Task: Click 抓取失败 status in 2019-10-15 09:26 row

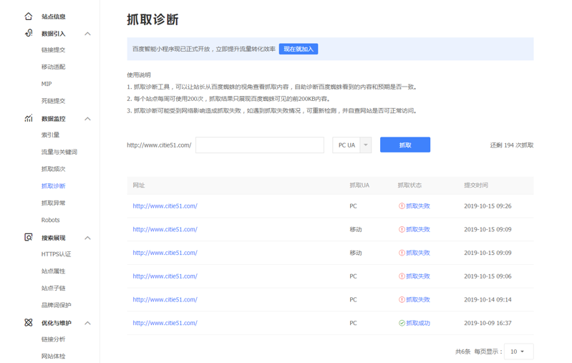Action: pyautogui.click(x=418, y=206)
